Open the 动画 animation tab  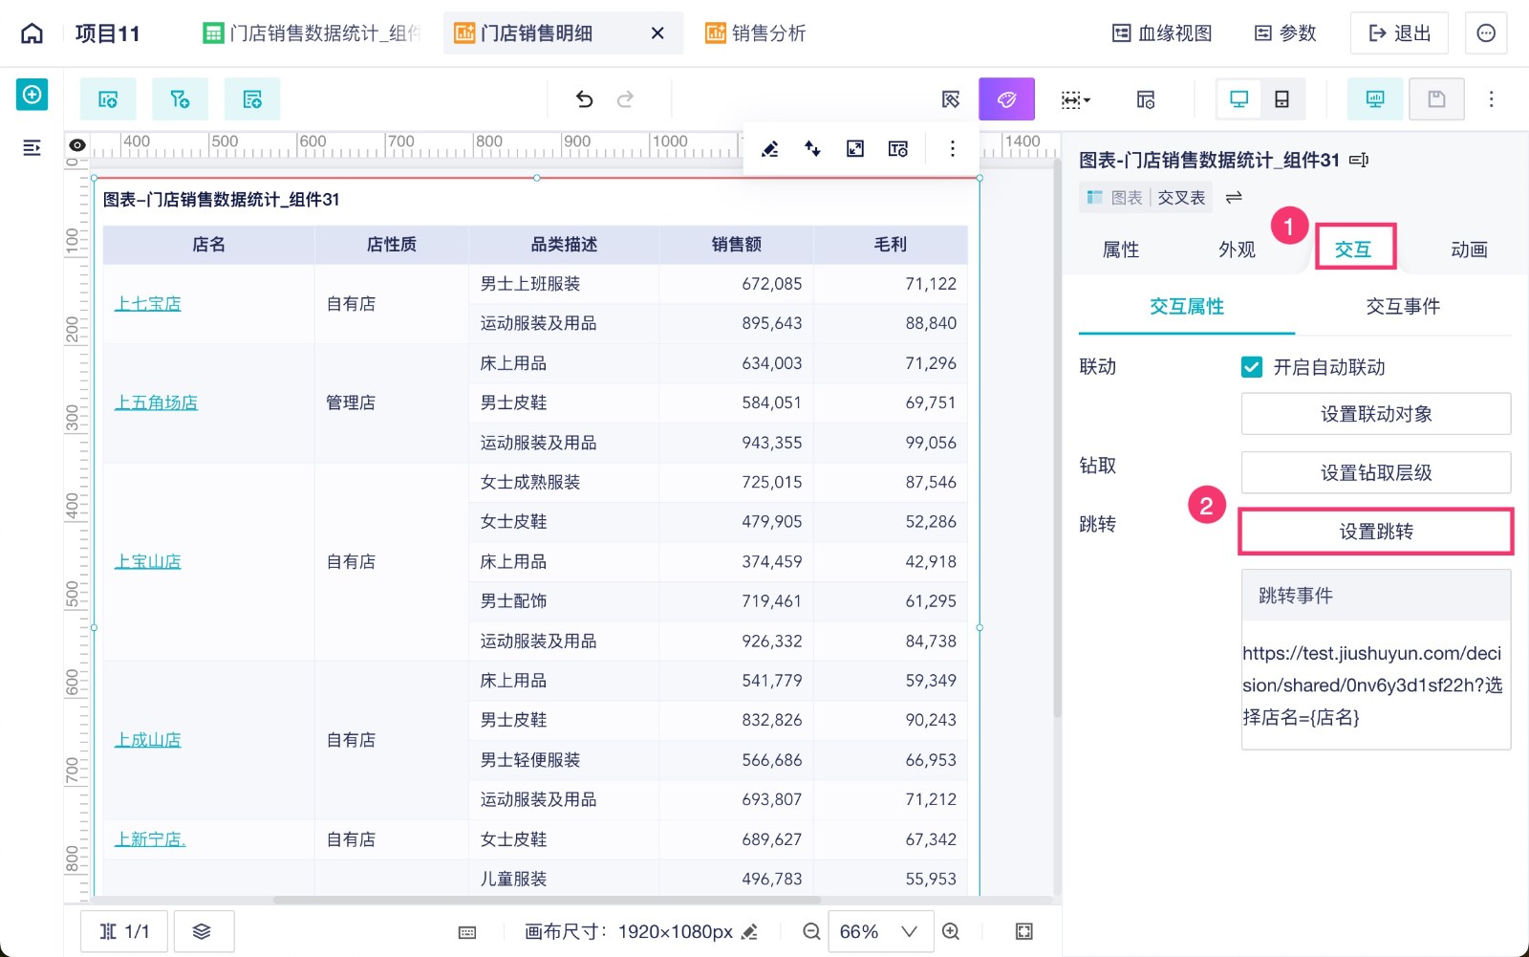click(1469, 250)
